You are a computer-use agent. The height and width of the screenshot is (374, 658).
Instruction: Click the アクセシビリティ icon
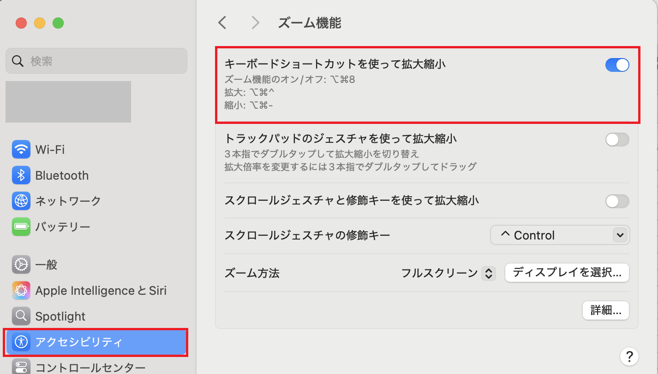tap(21, 342)
